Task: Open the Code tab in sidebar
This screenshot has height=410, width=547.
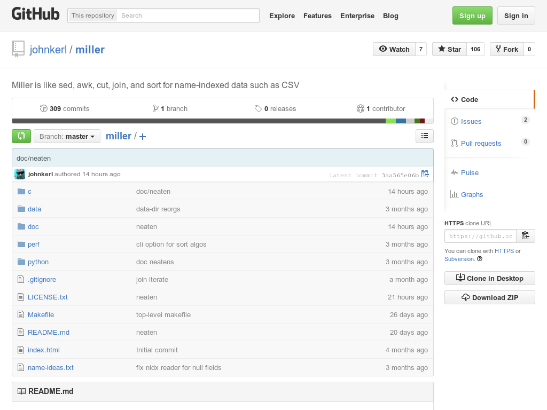Action: click(489, 99)
